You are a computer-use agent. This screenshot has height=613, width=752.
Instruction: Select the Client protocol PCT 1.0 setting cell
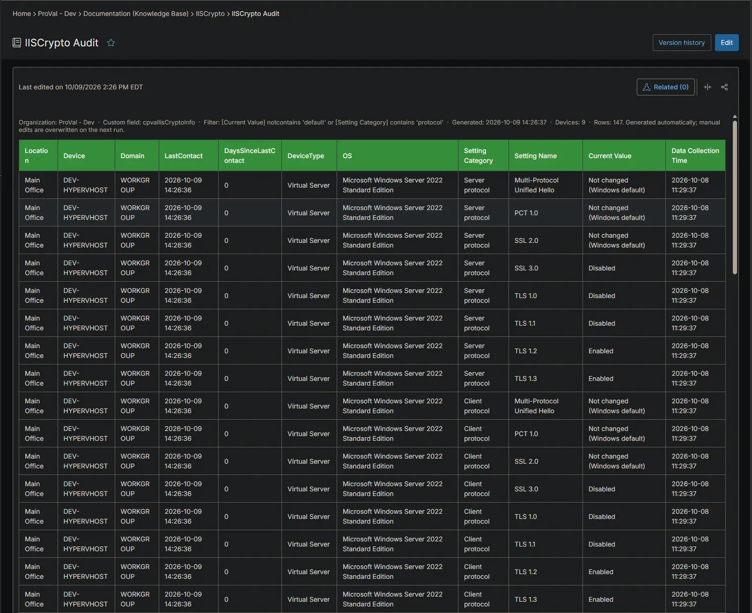pyautogui.click(x=546, y=434)
